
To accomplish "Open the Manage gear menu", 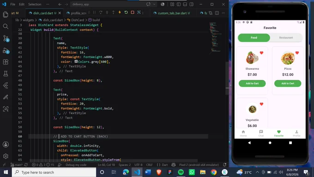I will pyautogui.click(x=6, y=156).
